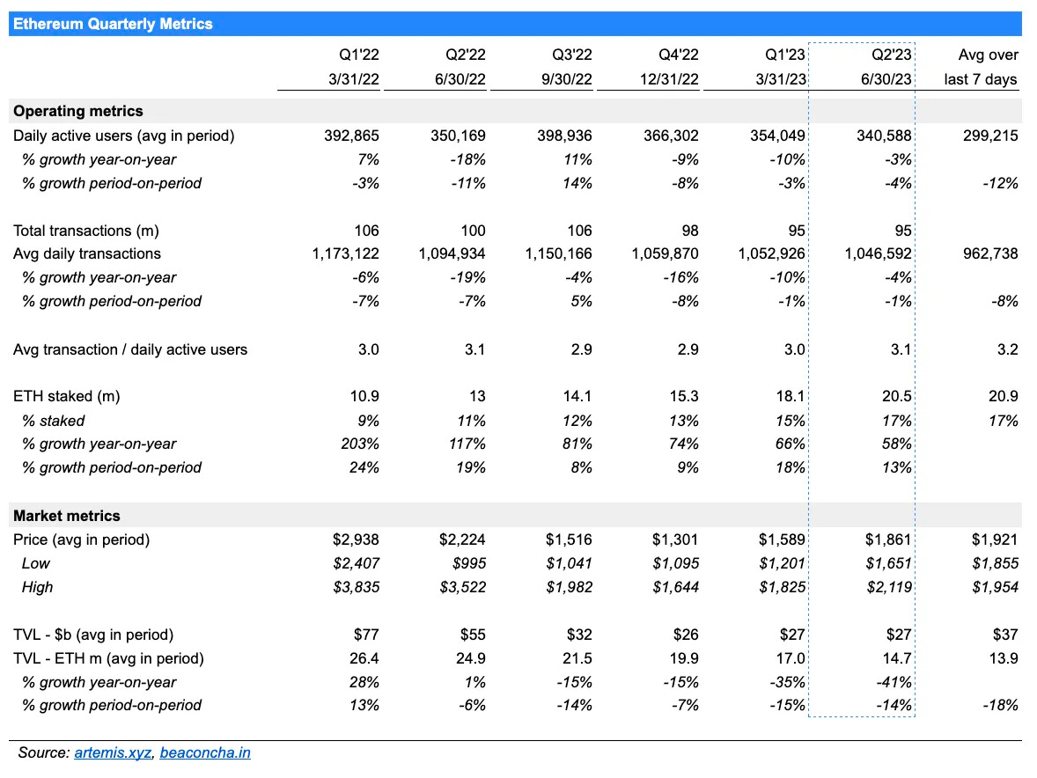Click the TVL ETH value 13.9
The height and width of the screenshot is (778, 1037).
[1004, 659]
